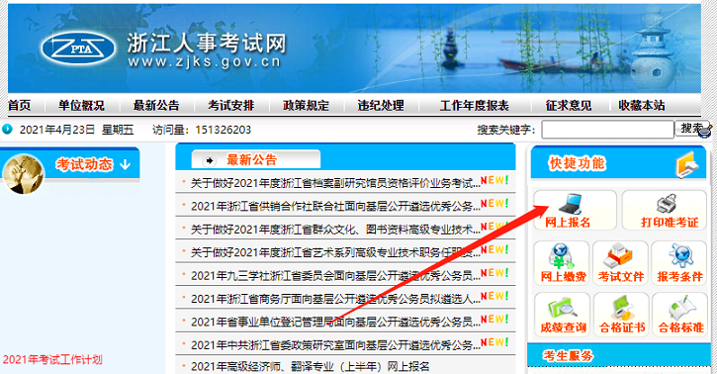The height and width of the screenshot is (374, 717).
Task: Click 收藏本站 to bookmark site
Action: tap(642, 106)
